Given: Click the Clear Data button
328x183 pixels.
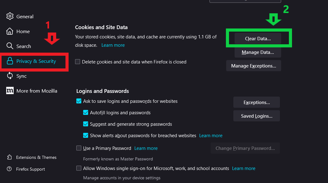Looking at the screenshot, I should pyautogui.click(x=258, y=39).
